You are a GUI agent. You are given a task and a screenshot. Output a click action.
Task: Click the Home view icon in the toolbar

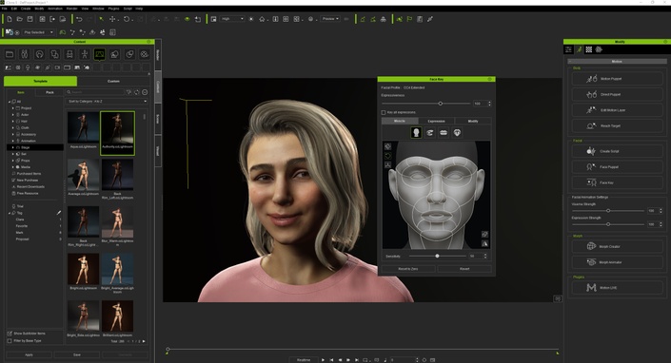pyautogui.click(x=262, y=19)
